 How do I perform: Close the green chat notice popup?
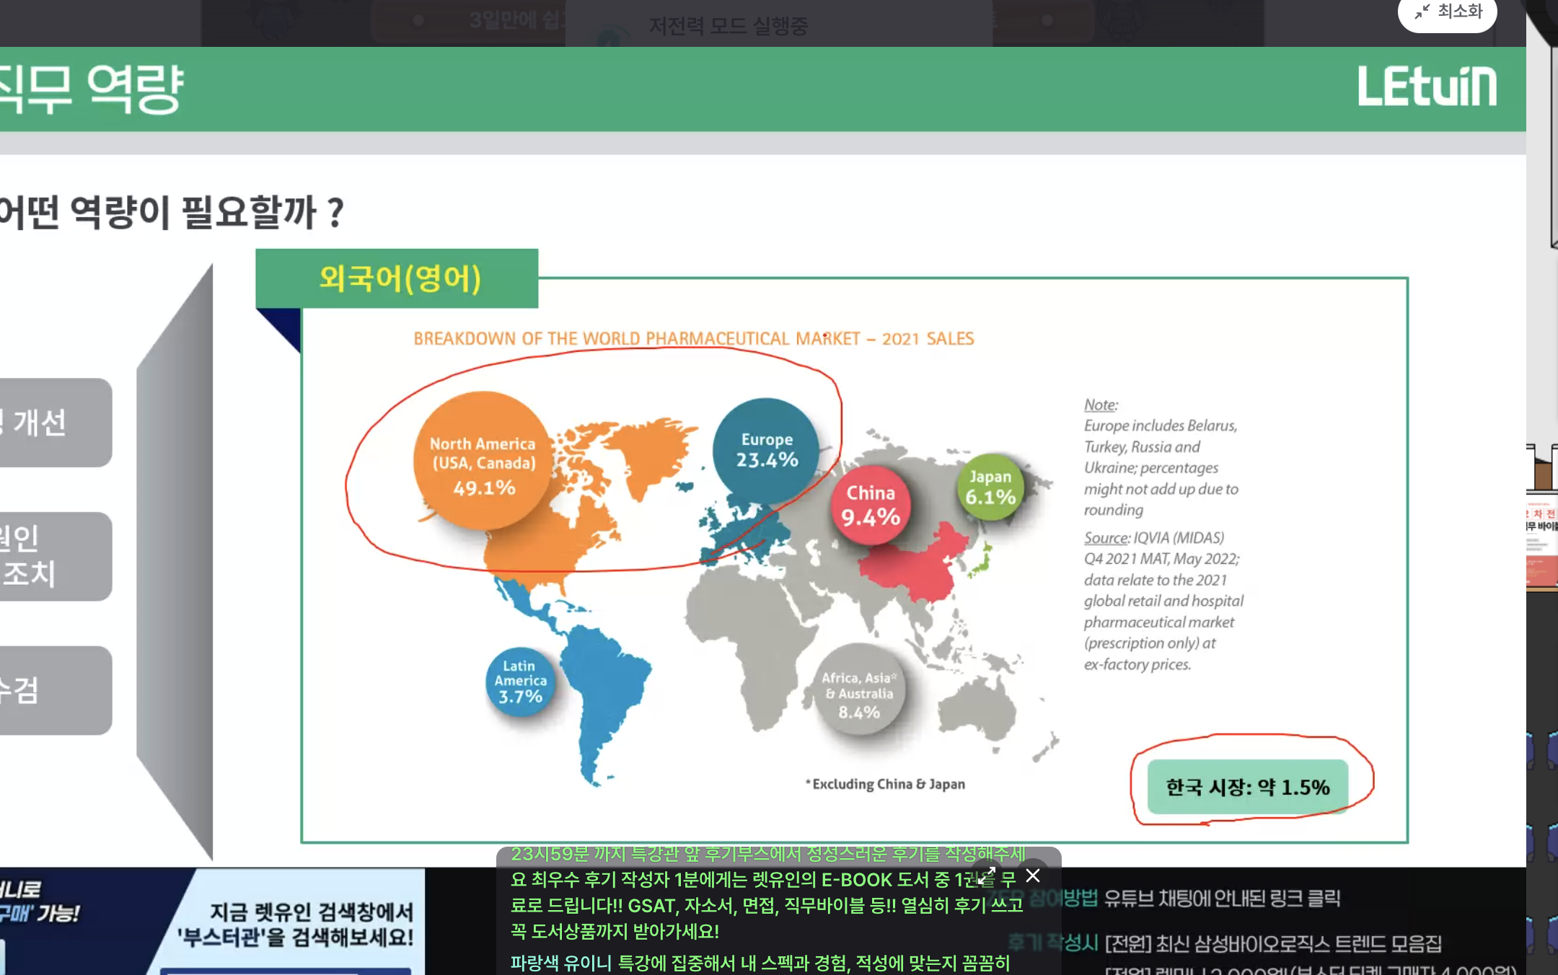1033,875
